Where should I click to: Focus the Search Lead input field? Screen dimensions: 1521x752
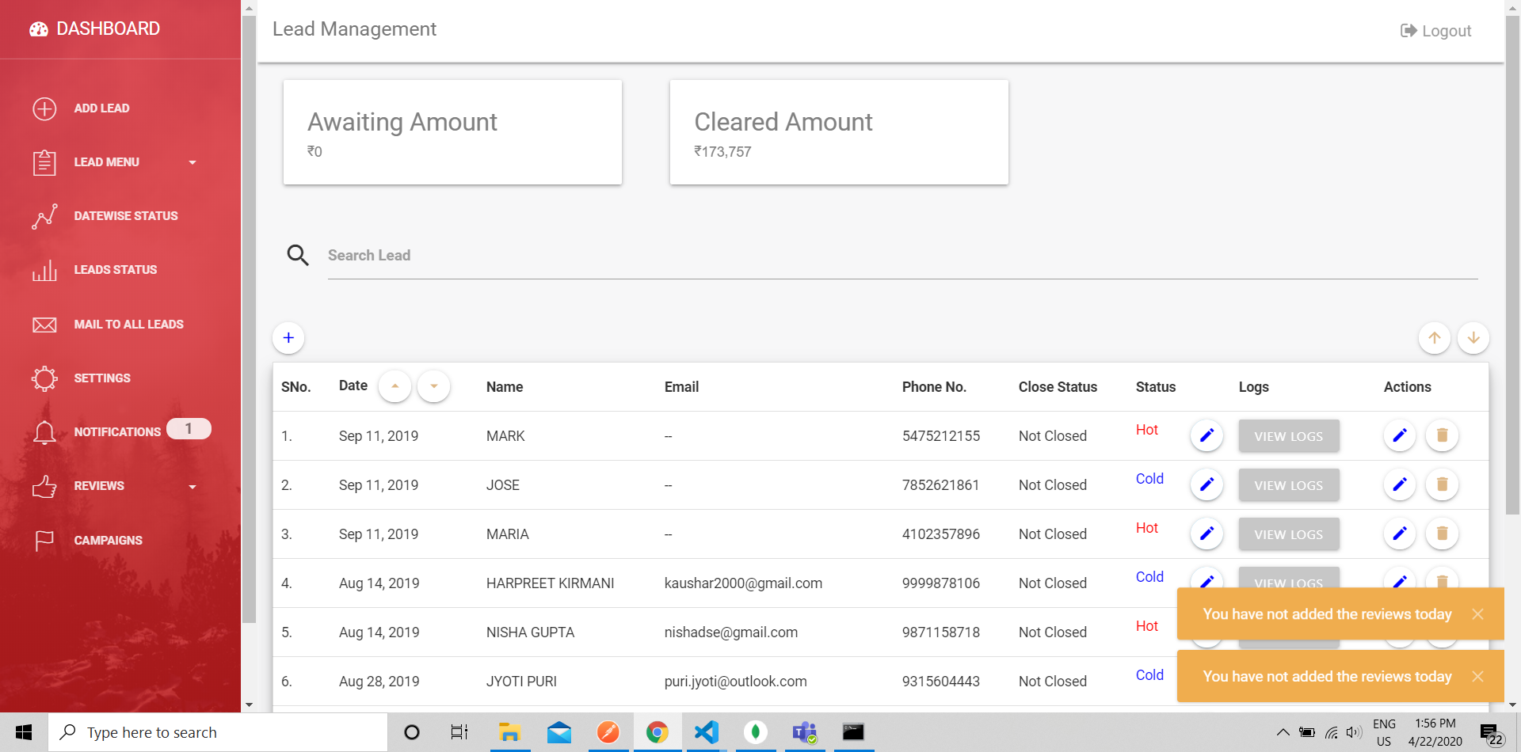point(902,256)
